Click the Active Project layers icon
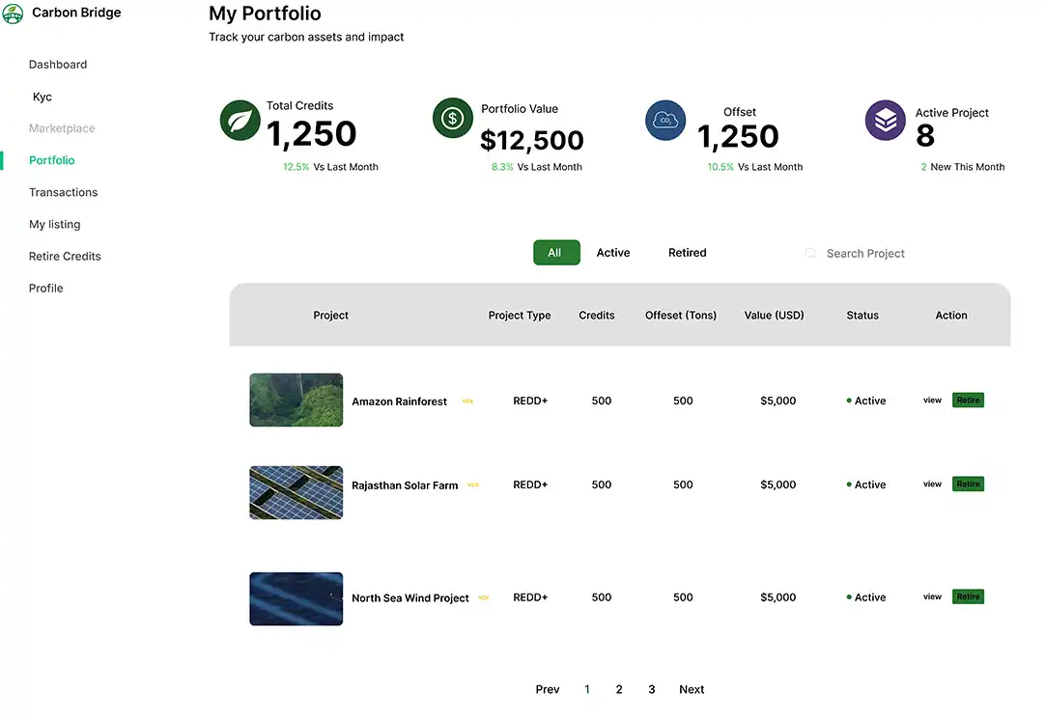 [885, 121]
